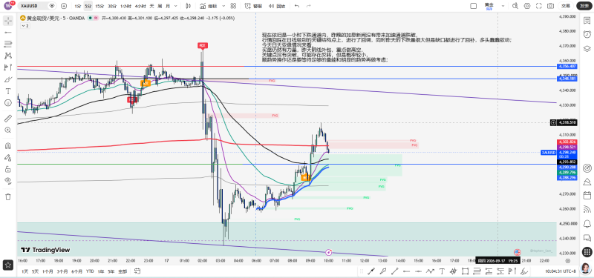The height and width of the screenshot is (278, 594).
Task: Set range to 5天
Action: (36, 271)
